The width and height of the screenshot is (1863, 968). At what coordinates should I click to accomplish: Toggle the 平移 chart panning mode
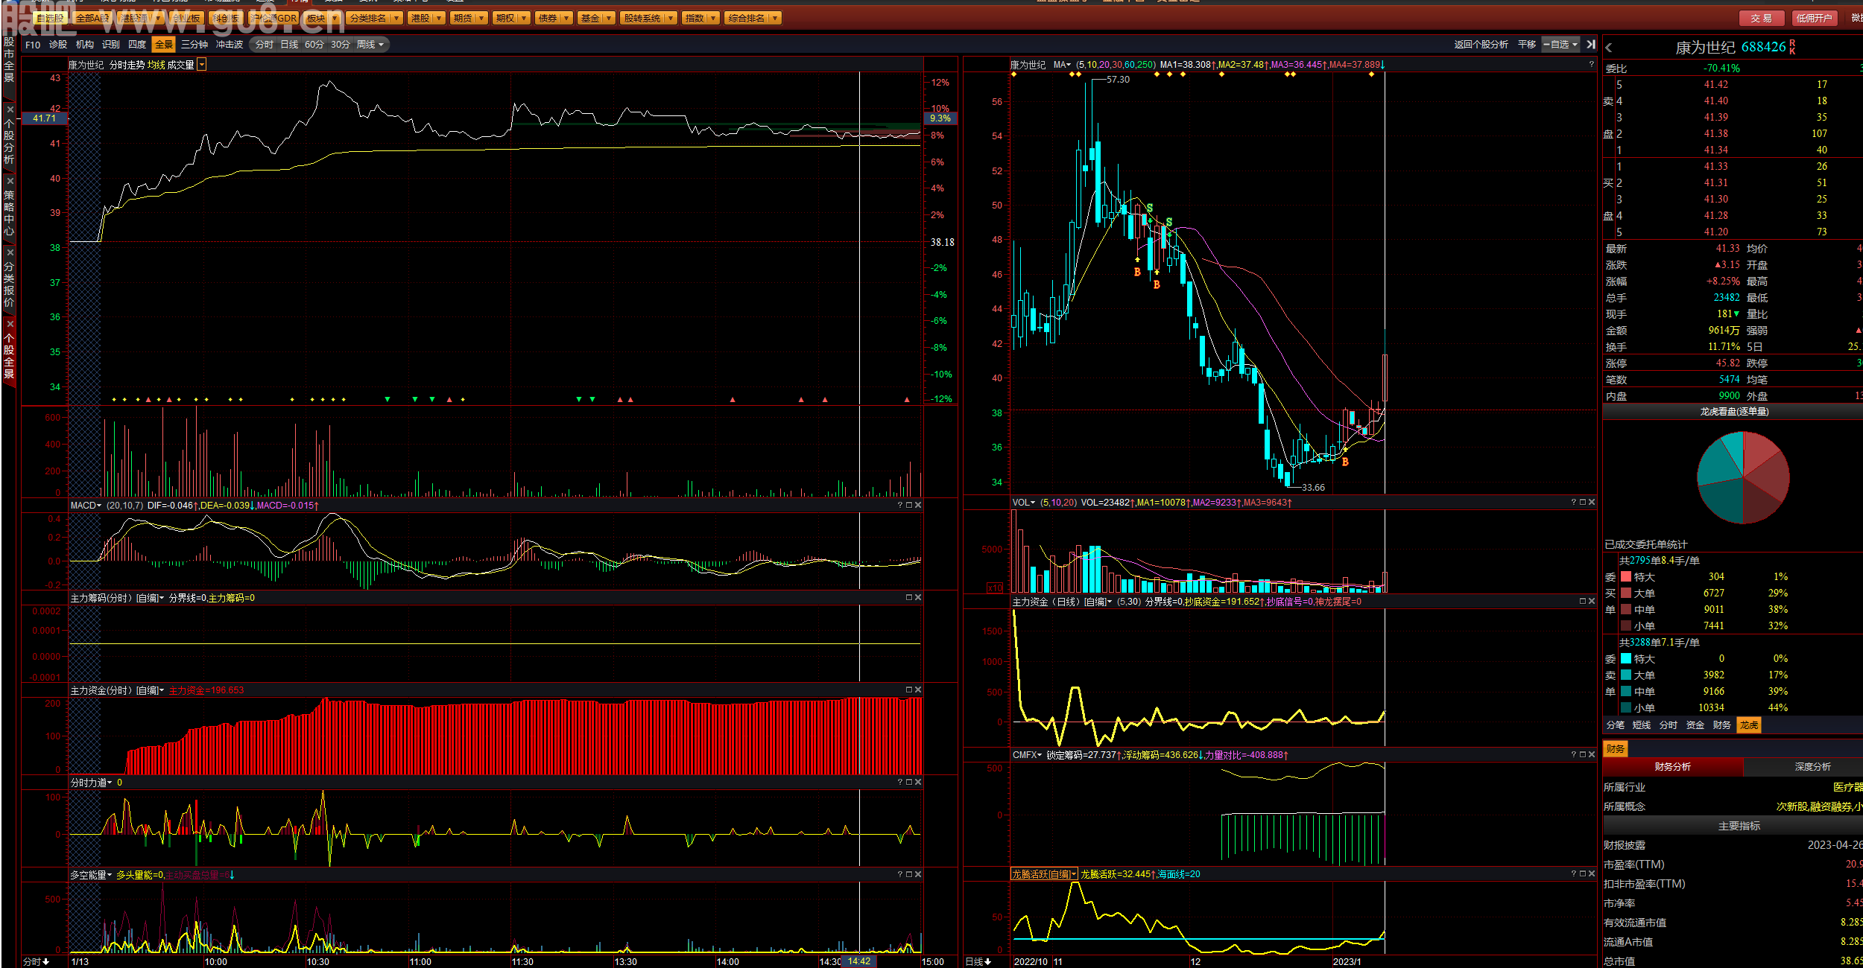click(1527, 45)
